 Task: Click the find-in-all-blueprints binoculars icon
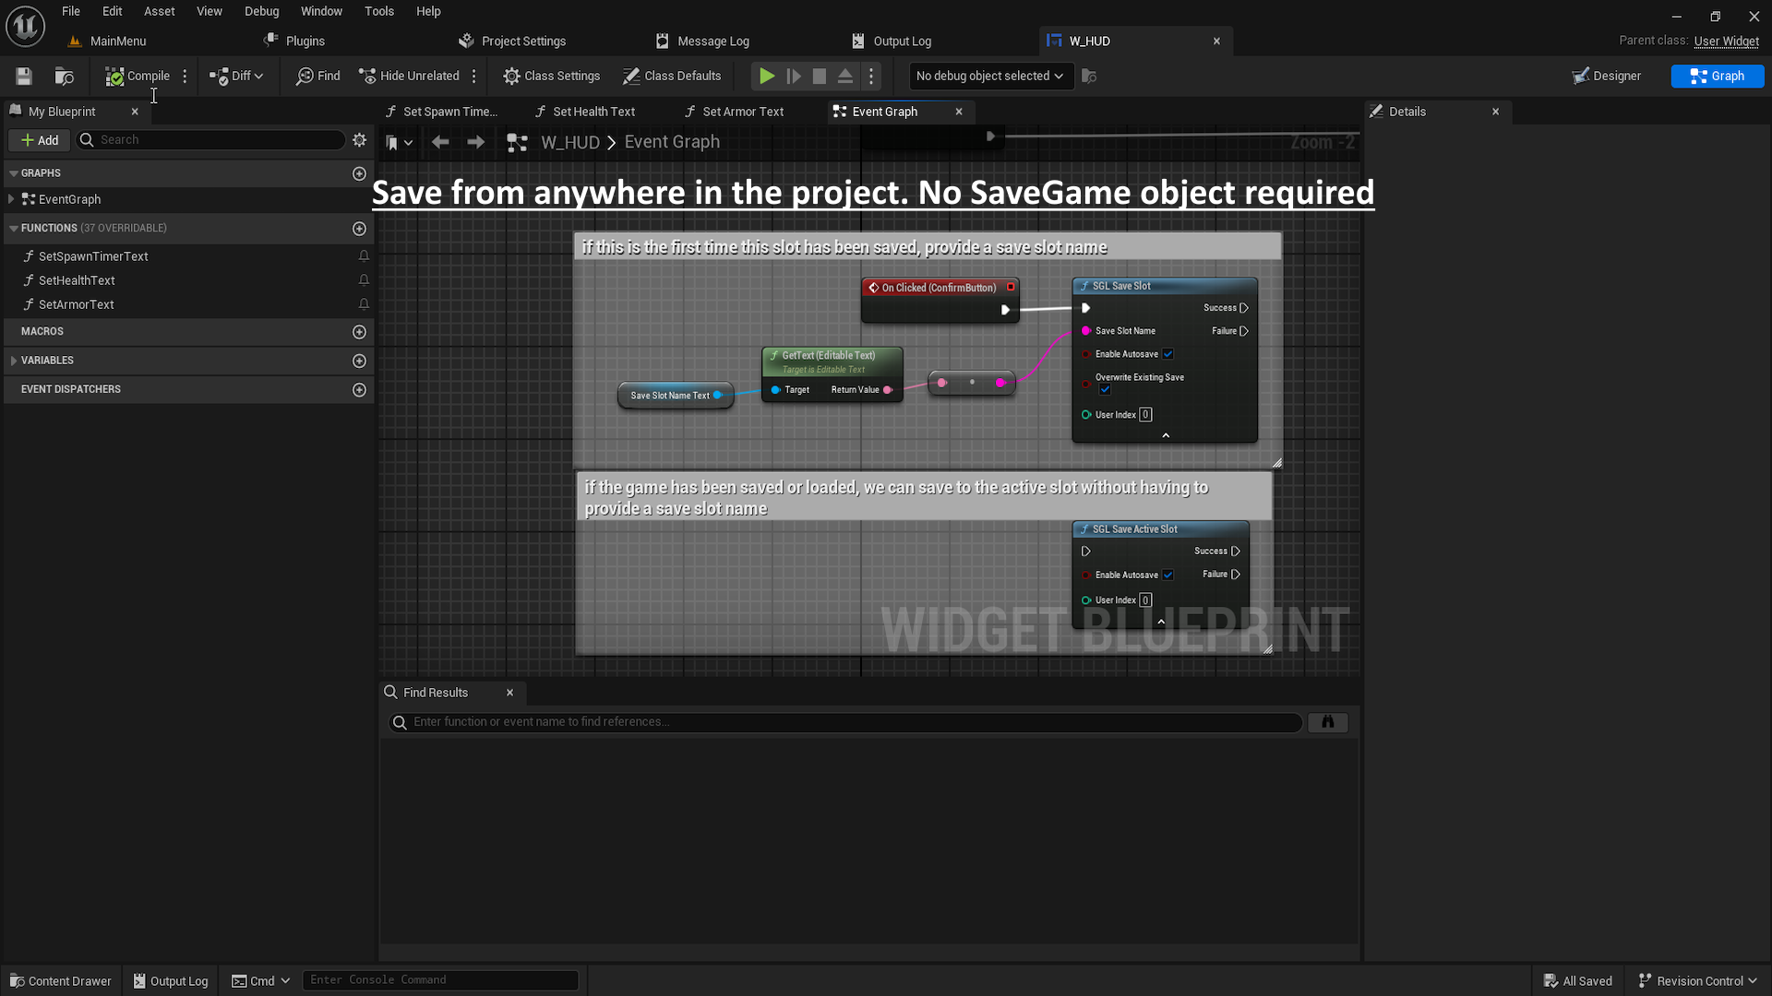pyautogui.click(x=1328, y=722)
